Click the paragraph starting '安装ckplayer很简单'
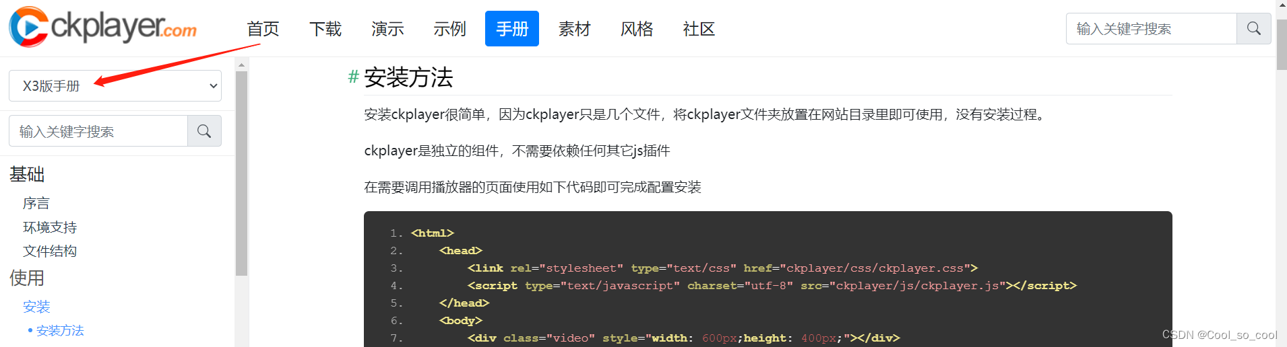 [x=706, y=114]
